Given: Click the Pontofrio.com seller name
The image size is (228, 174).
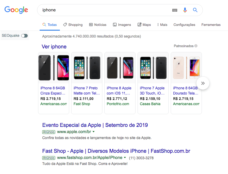Looking at the screenshot, I should [x=118, y=104].
